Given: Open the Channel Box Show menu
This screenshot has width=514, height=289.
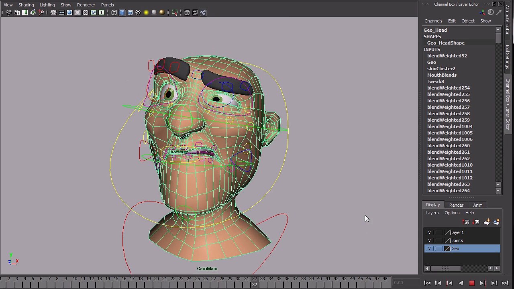Looking at the screenshot, I should click(485, 21).
